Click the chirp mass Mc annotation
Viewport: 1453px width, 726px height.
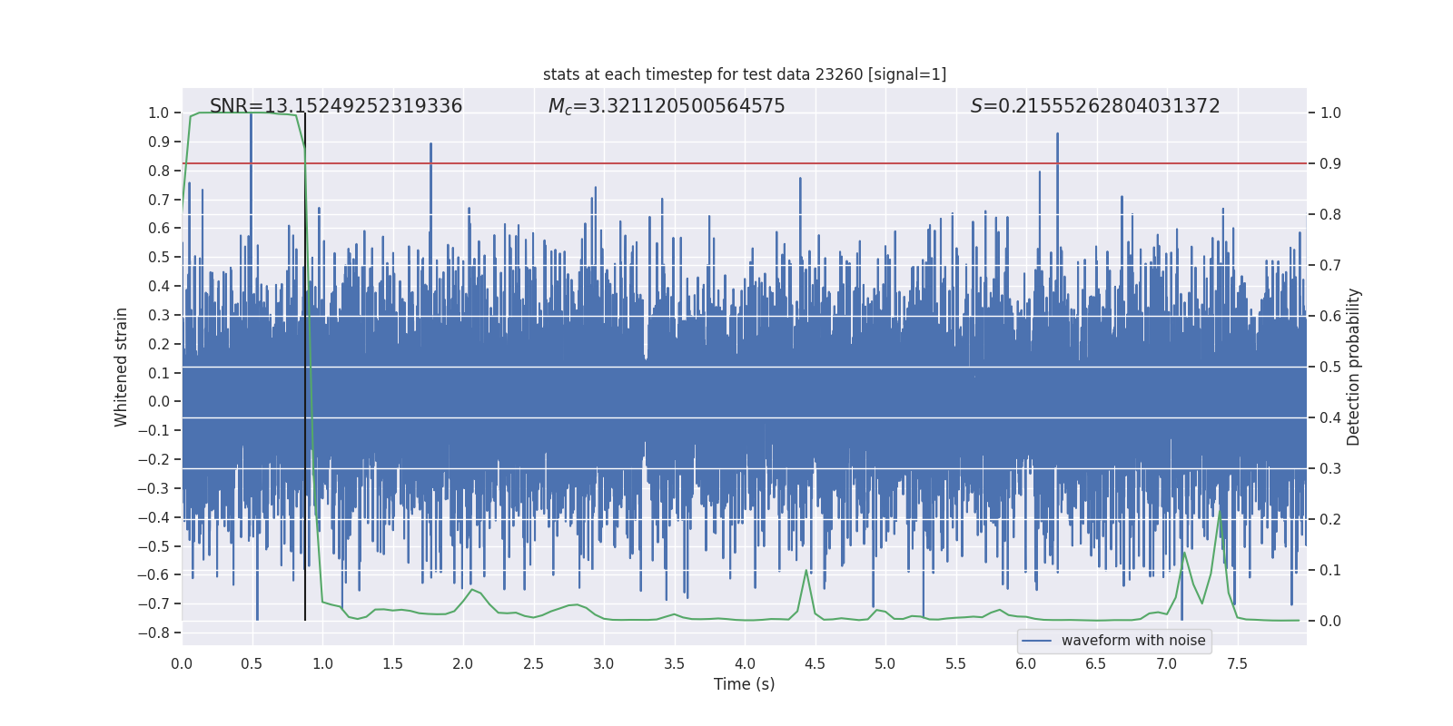click(666, 106)
